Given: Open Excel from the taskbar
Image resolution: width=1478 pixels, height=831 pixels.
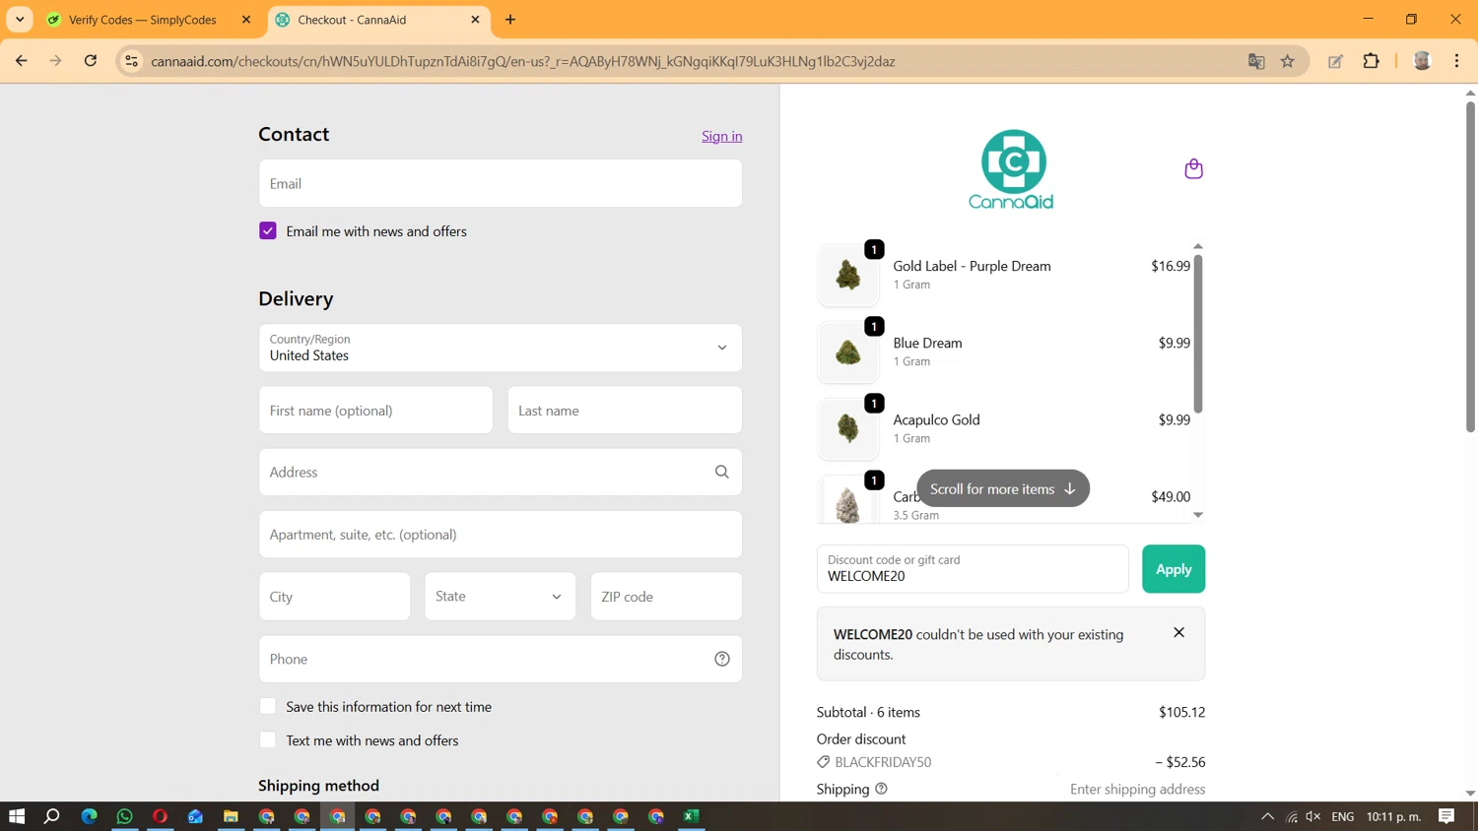Looking at the screenshot, I should click(692, 816).
